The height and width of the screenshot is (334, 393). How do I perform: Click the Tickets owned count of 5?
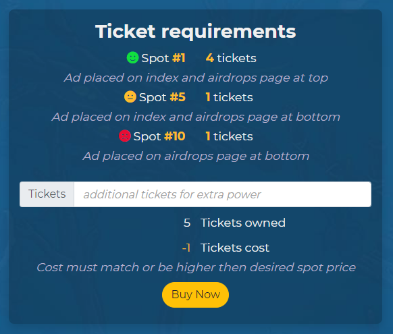[187, 223]
